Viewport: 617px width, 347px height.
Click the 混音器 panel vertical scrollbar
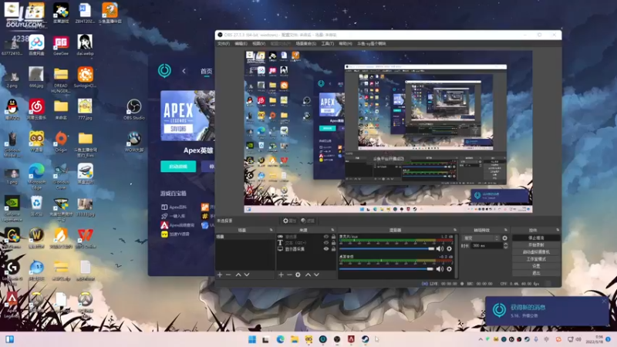click(457, 256)
